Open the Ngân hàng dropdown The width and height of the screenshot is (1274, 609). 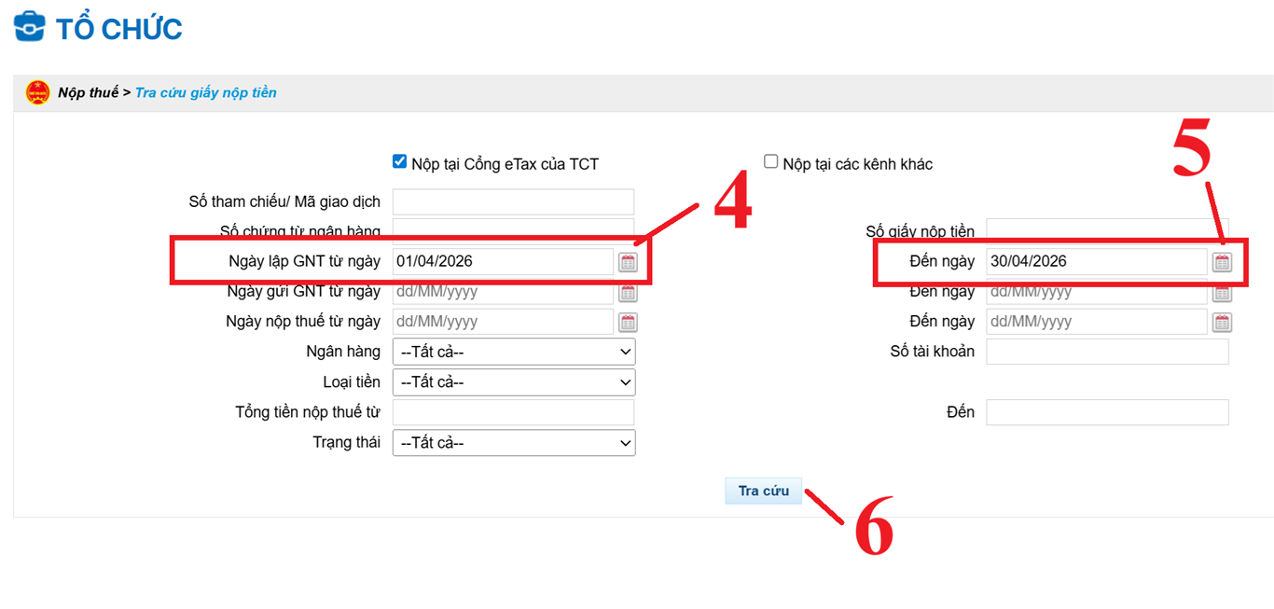(513, 352)
